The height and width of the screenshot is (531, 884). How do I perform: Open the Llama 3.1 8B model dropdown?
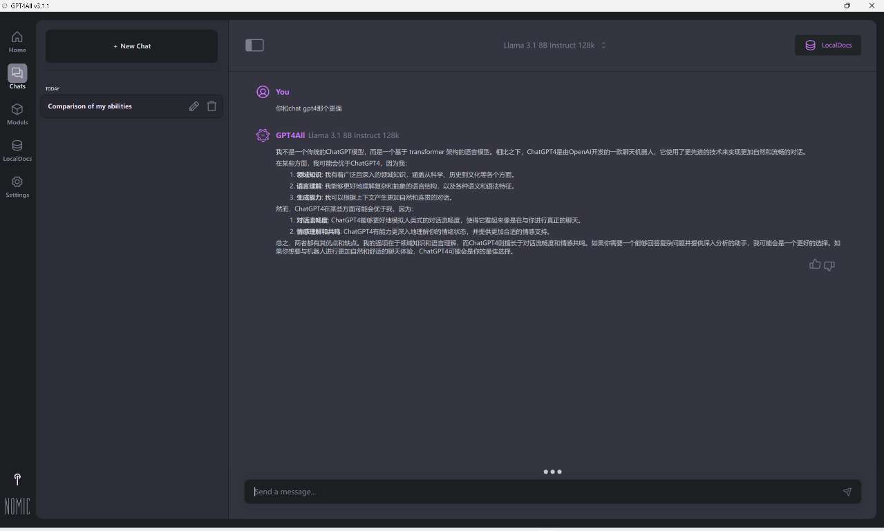(549, 46)
